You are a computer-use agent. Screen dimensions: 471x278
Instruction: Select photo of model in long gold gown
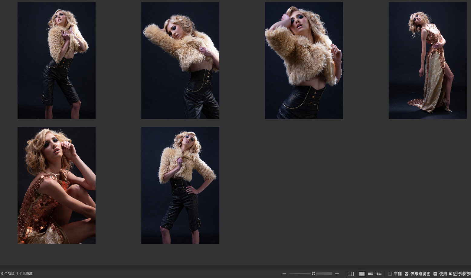(427, 60)
